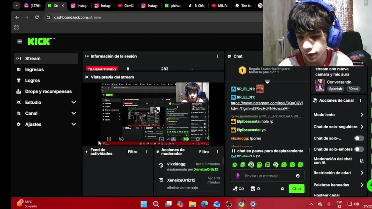Screen dimensions: 372x209
Task: Click XeneizeOrtiz12 in the unban entry
Action: (206, 170)
